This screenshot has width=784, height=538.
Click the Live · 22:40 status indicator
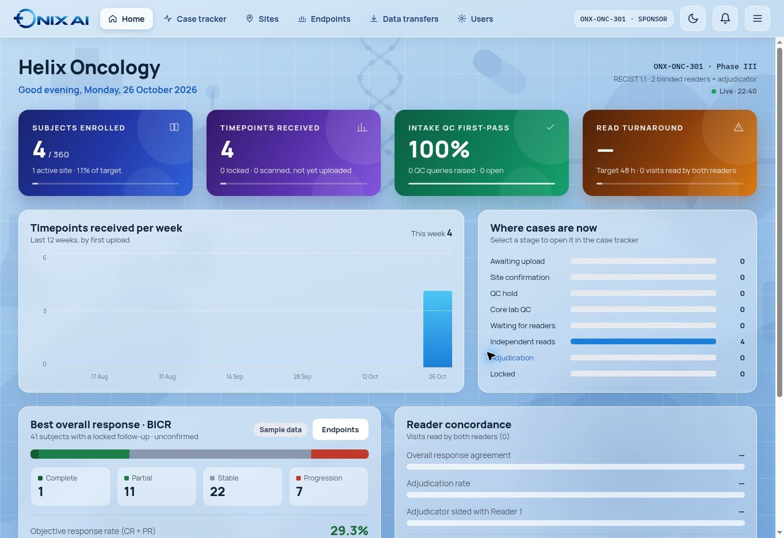click(x=734, y=91)
